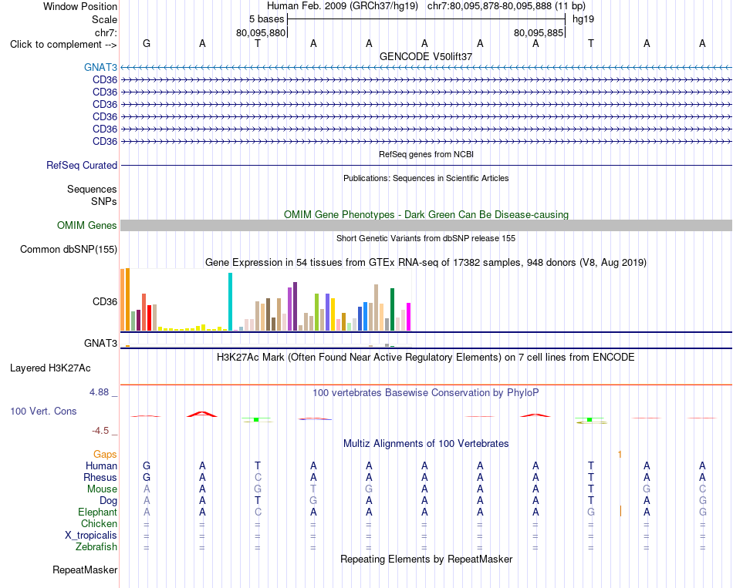Click the 'Click to complement -->' label
Viewport: 733px width, 588px height.
[63, 45]
